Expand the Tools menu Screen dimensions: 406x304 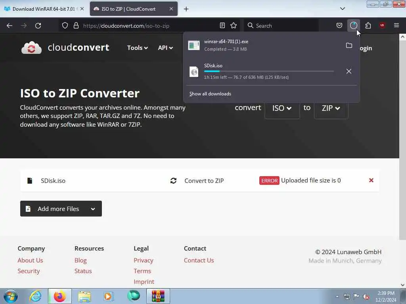(x=137, y=48)
